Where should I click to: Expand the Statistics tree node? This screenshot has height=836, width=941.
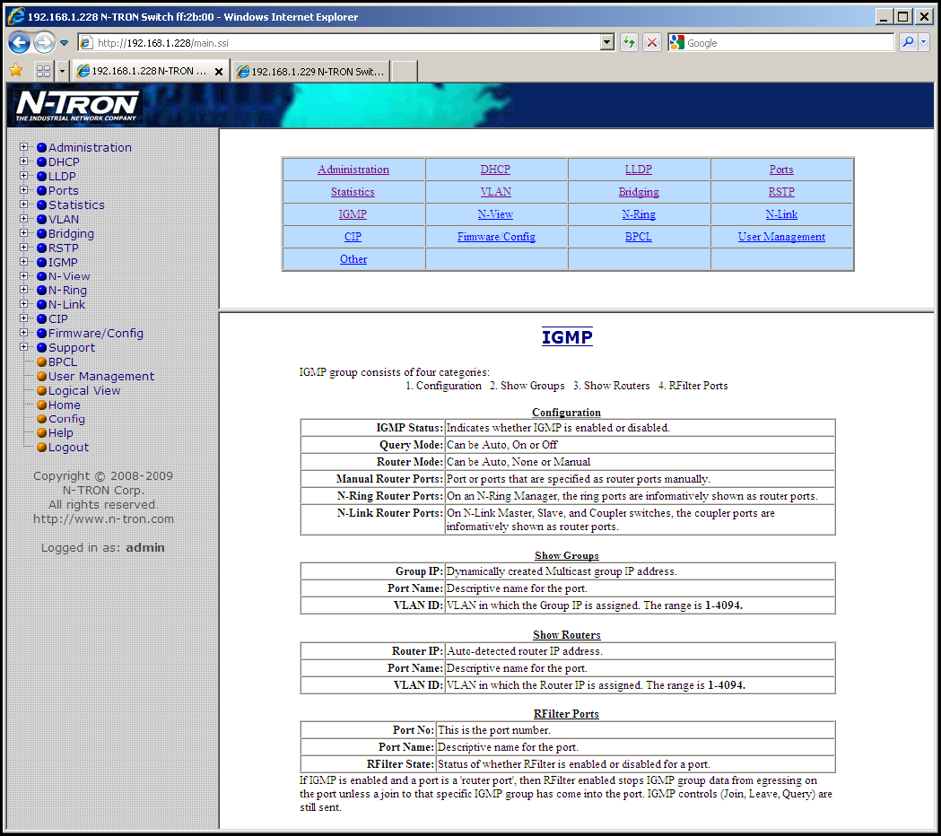pos(23,205)
